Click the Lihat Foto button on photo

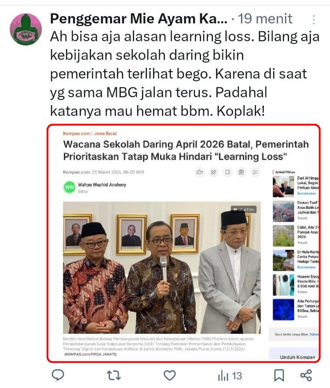click(x=243, y=209)
